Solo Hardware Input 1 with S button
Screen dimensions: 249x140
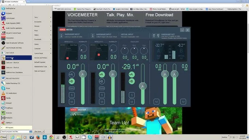tap(72, 95)
